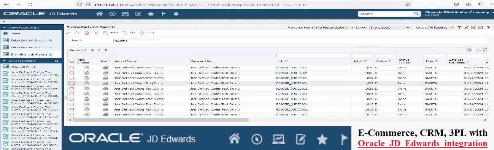
Task: Open job link in the 1819 row
Action: click(292, 104)
